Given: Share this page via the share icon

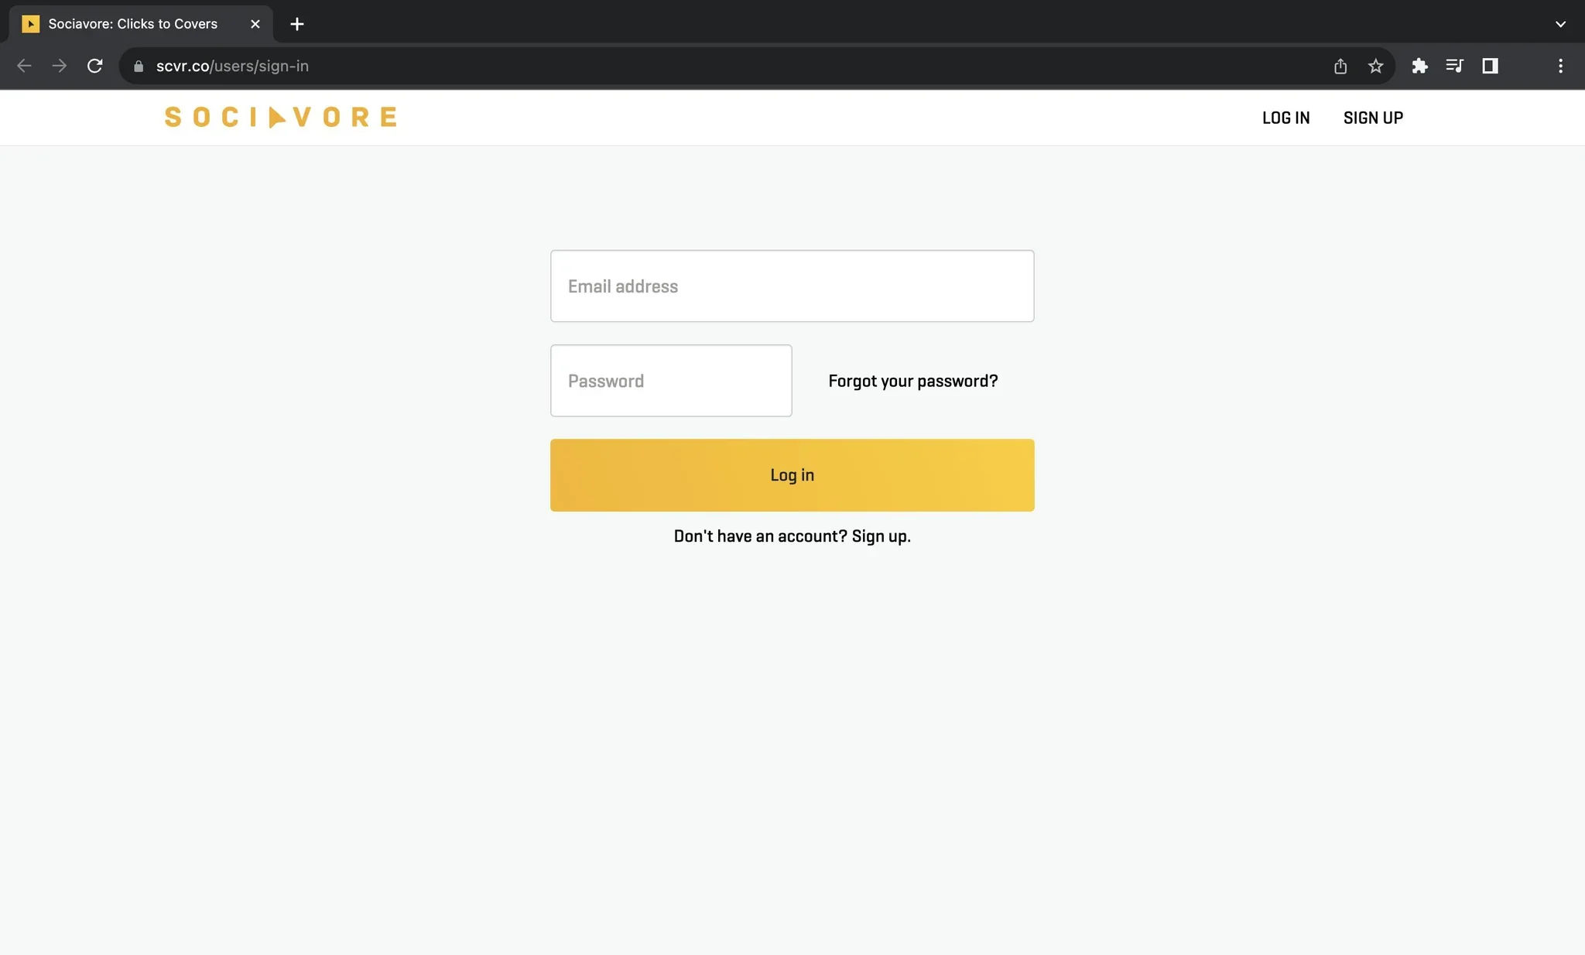Looking at the screenshot, I should 1340,66.
